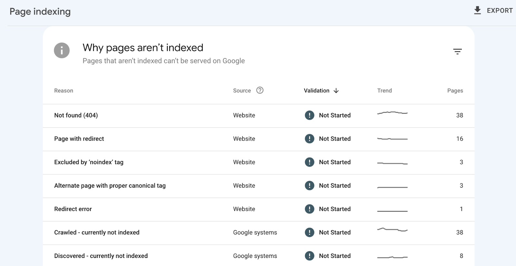Screen dimensions: 516x266
Task: Click the Pages column header
Action: coord(455,91)
